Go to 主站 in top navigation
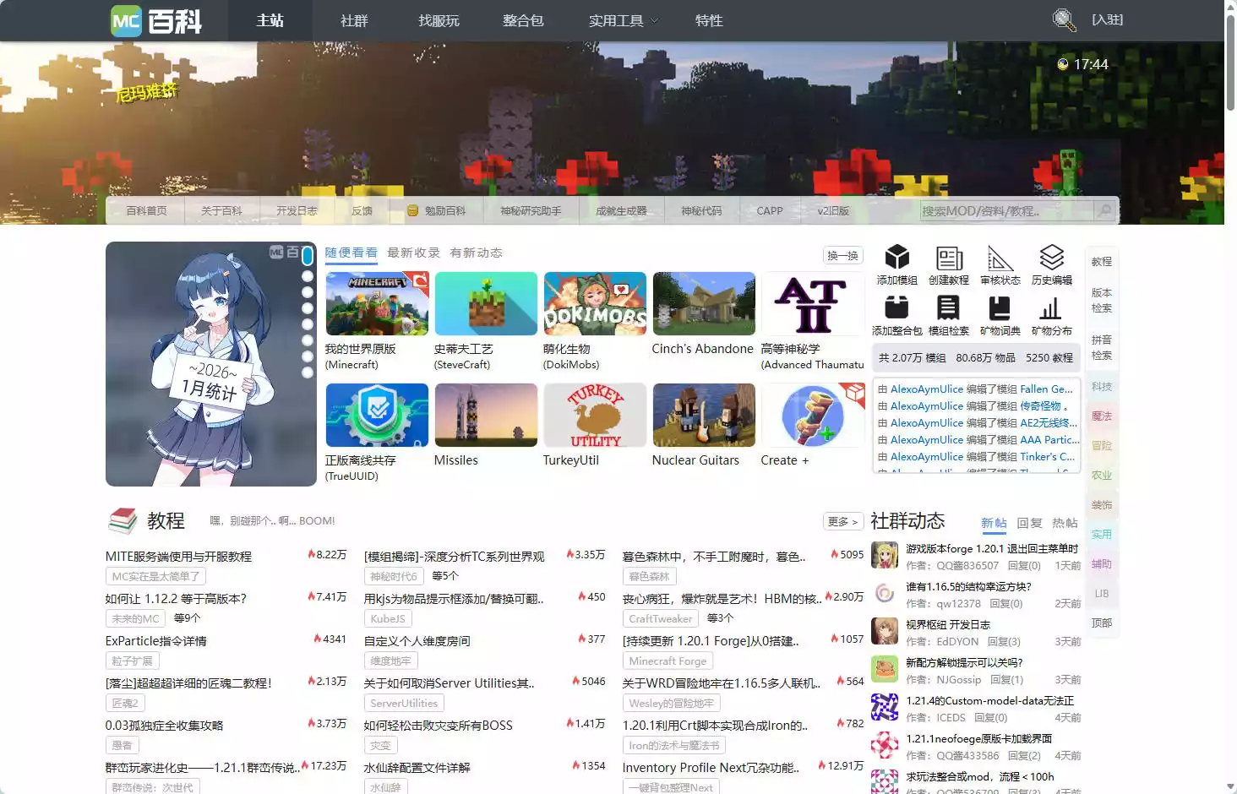The image size is (1237, 794). pyautogui.click(x=270, y=20)
